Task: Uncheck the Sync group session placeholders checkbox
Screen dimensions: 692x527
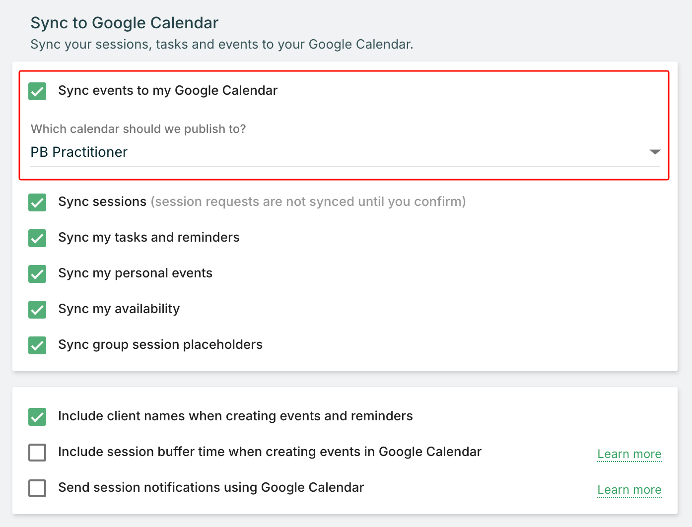Action: 37,345
